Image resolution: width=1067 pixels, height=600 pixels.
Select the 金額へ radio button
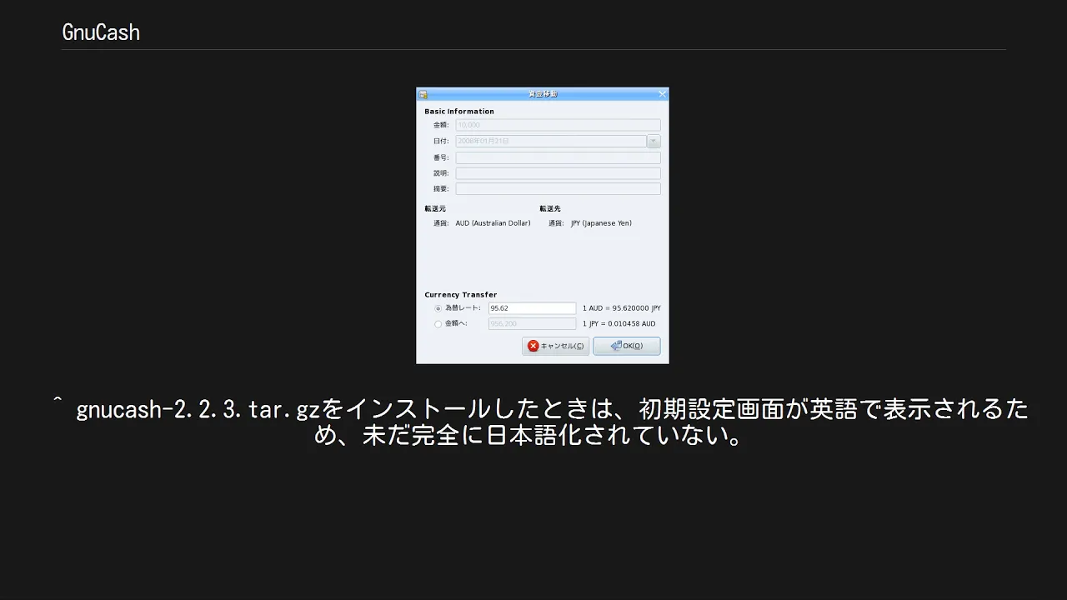(438, 324)
